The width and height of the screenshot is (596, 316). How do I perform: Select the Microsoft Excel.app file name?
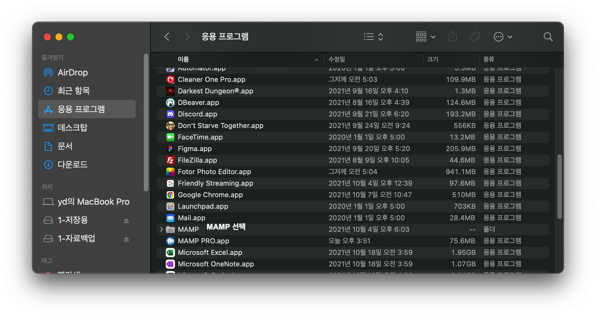(x=210, y=253)
